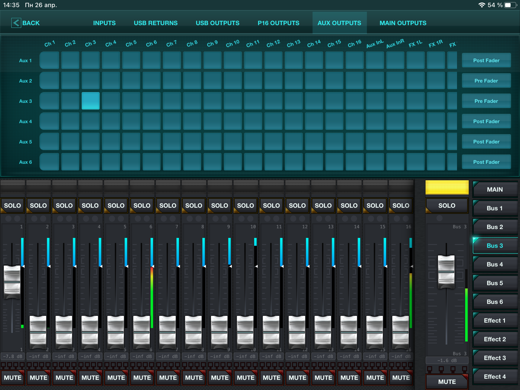Click the -7.8 dB level readout
This screenshot has width=520, height=390.
pyautogui.click(x=12, y=356)
